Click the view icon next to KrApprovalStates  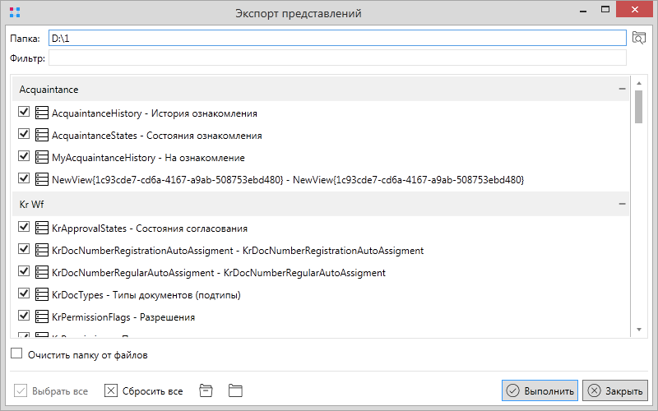[42, 229]
